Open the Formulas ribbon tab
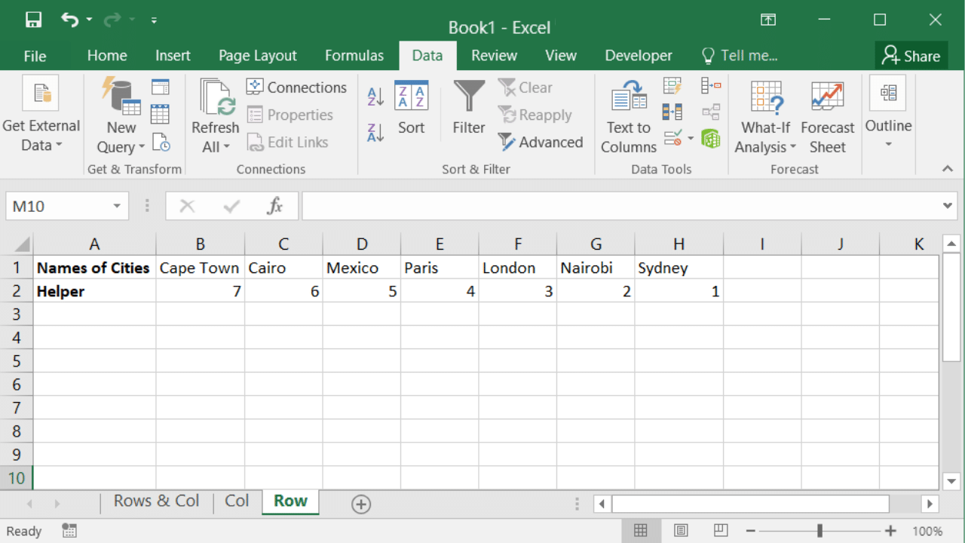The width and height of the screenshot is (965, 543). [354, 56]
